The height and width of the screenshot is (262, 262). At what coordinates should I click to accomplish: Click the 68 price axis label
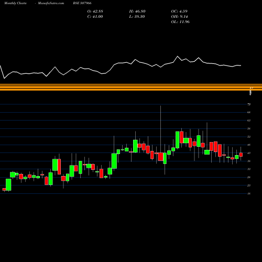[x=249, y=112]
